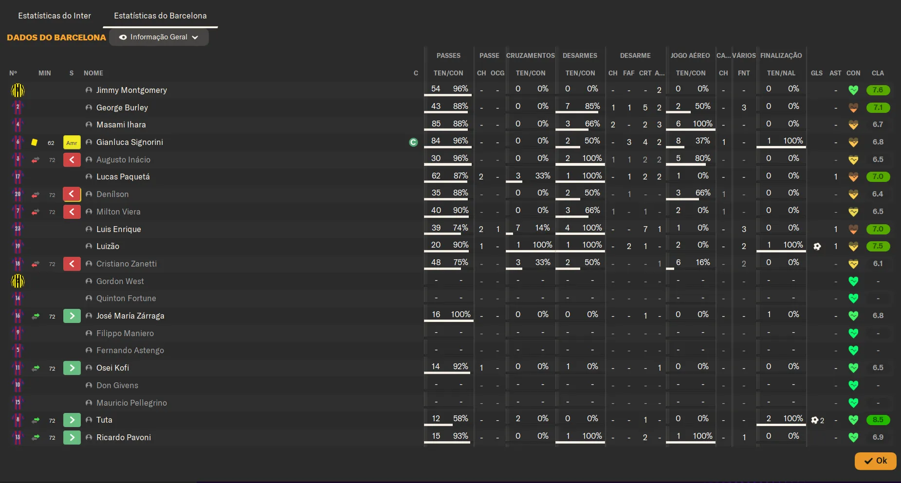The image size is (901, 483).
Task: Sort by the CON column header
Action: [x=853, y=73]
